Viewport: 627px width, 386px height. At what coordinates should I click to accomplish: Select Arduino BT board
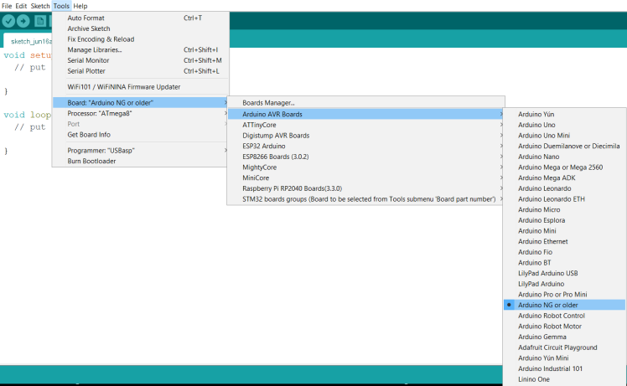(565, 263)
